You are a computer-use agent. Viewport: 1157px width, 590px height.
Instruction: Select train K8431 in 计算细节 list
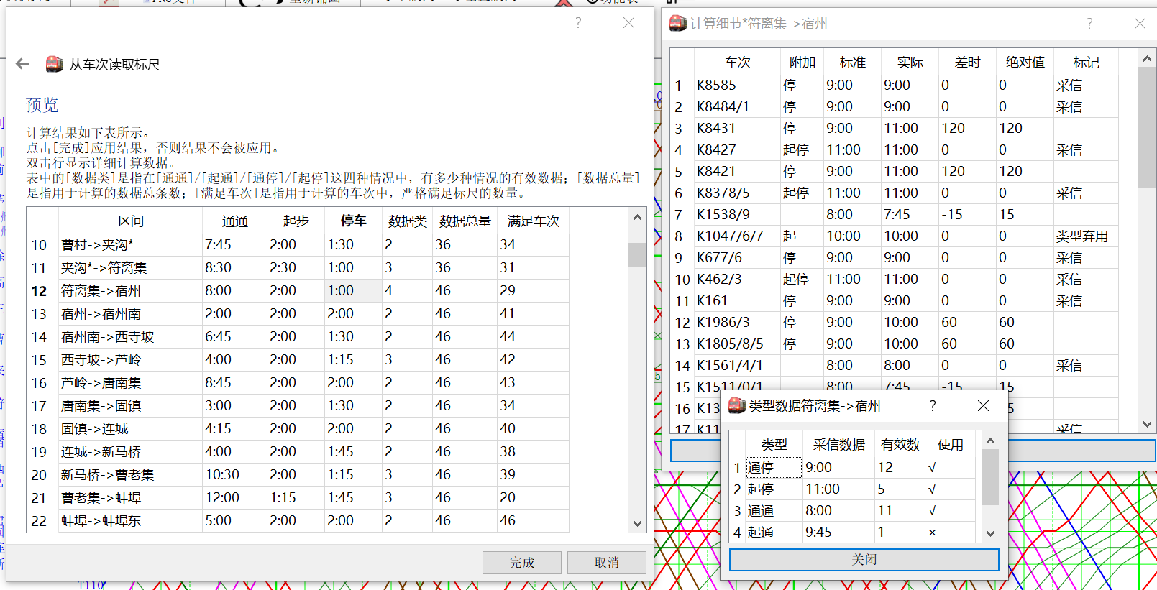(895, 128)
